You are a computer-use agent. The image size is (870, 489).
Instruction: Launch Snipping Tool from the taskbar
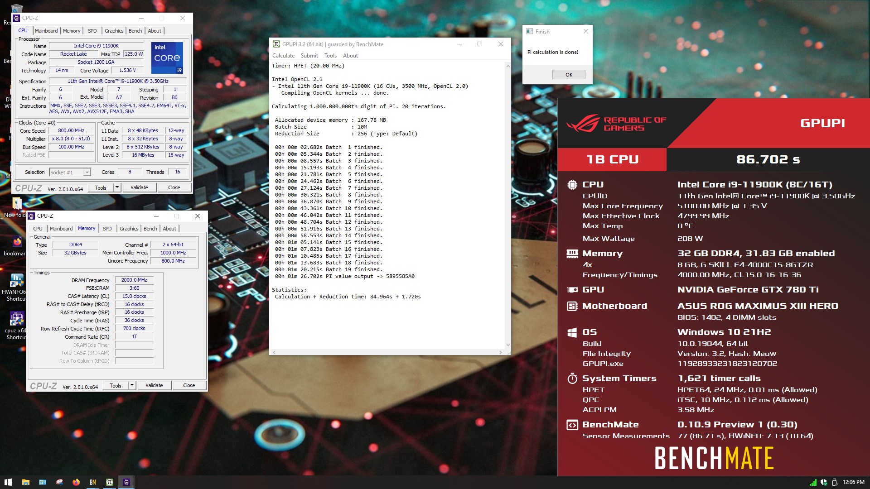59,482
